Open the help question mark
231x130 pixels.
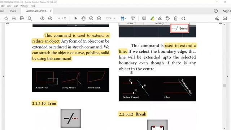click(216, 11)
